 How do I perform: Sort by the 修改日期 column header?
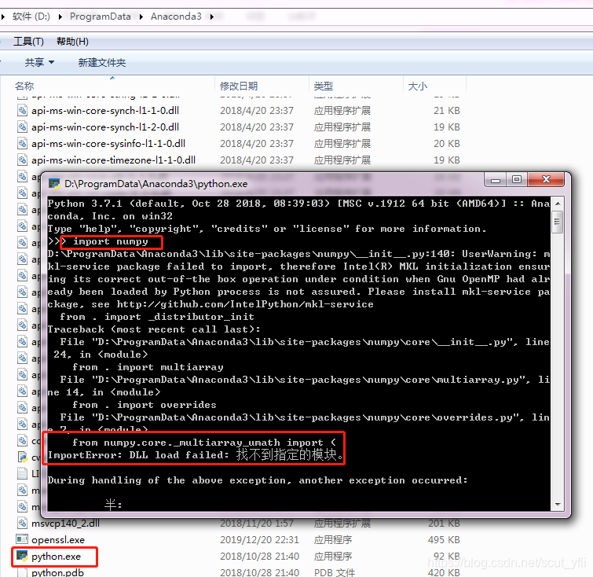coord(239,86)
